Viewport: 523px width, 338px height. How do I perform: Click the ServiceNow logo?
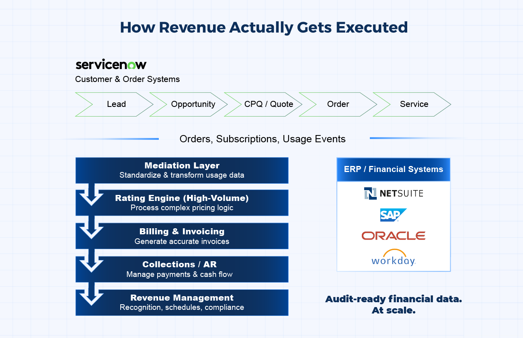[111, 65]
